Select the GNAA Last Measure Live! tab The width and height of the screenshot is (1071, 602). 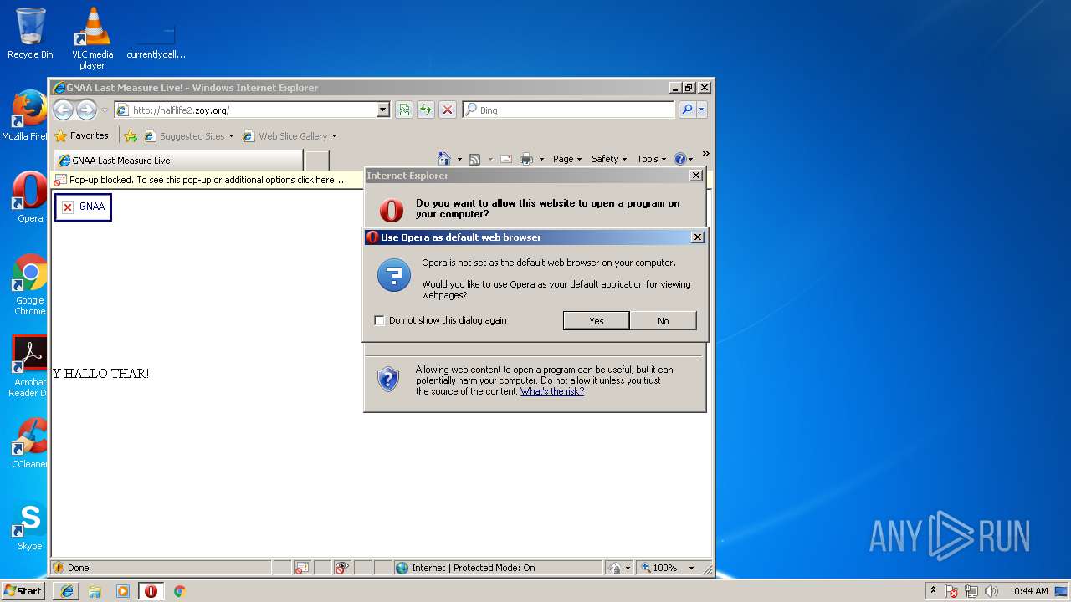[178, 161]
